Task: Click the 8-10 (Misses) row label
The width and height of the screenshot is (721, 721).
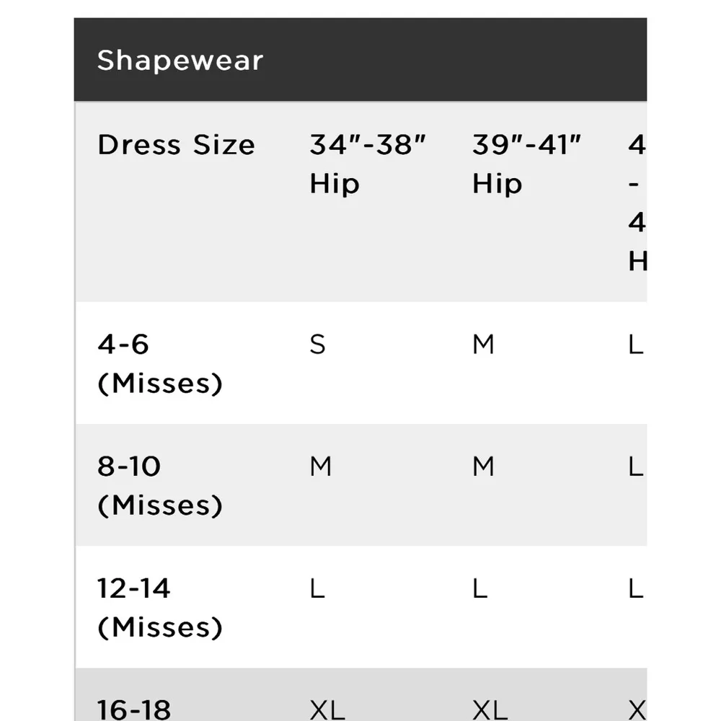Action: pyautogui.click(x=159, y=486)
